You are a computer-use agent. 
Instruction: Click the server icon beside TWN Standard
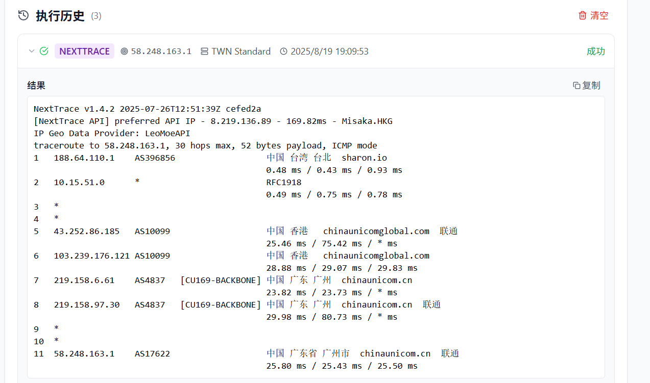[204, 52]
